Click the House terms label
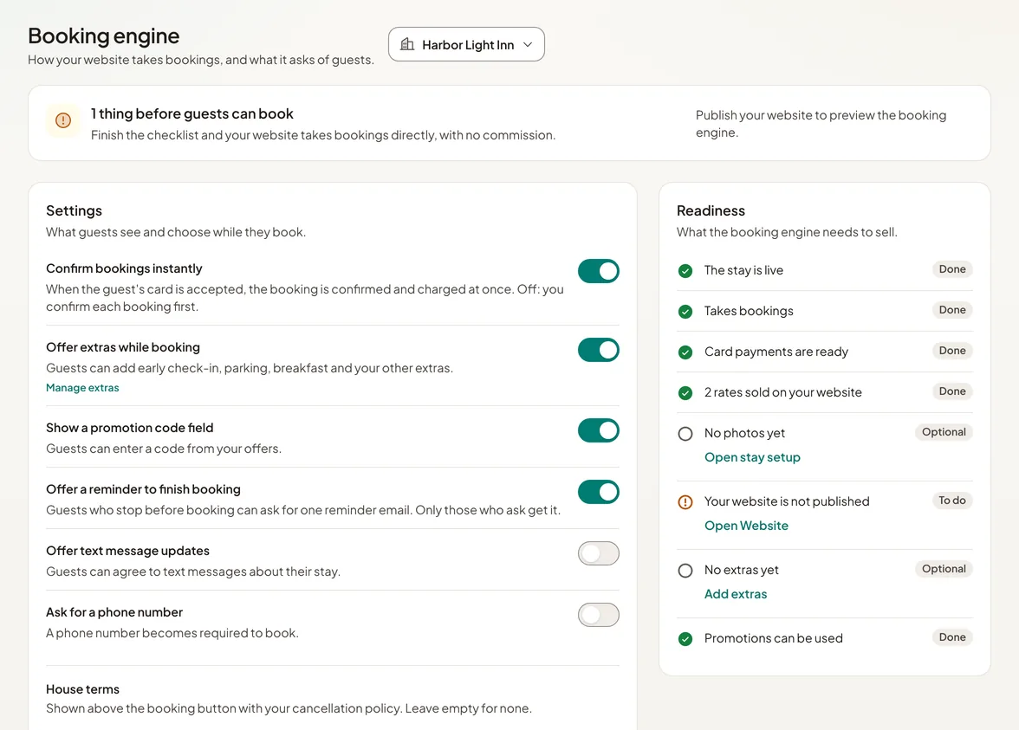This screenshot has height=730, width=1019. 82,689
